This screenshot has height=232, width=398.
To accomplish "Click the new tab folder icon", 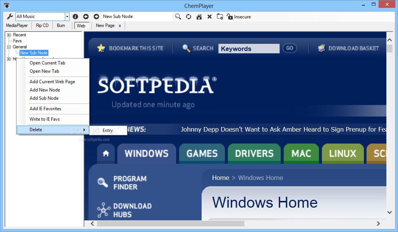I will [220, 16].
